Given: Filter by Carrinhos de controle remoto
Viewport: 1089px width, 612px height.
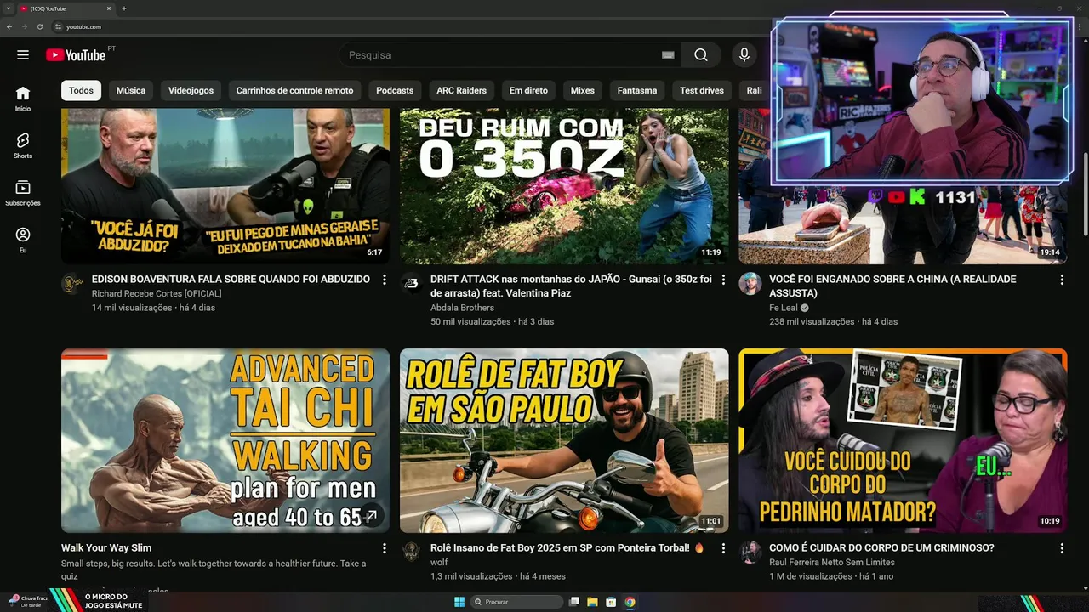Looking at the screenshot, I should 294,90.
